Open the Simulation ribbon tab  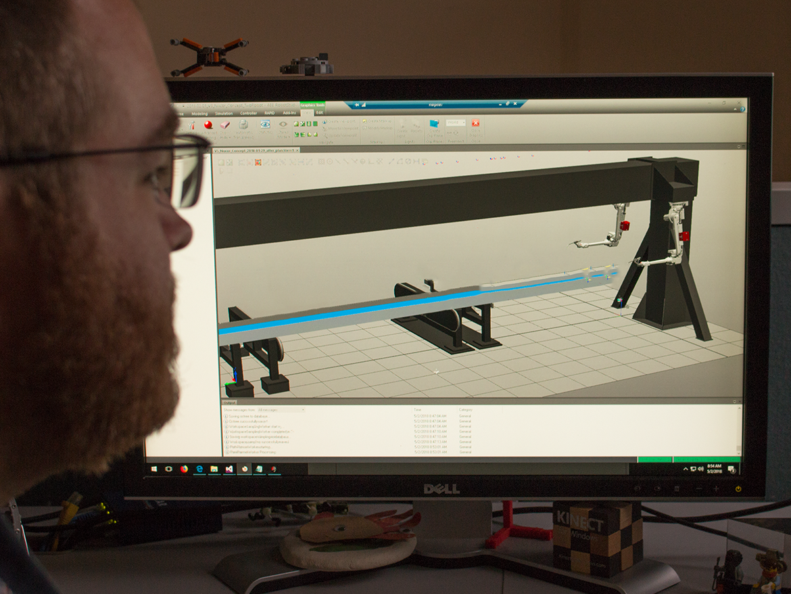225,114
